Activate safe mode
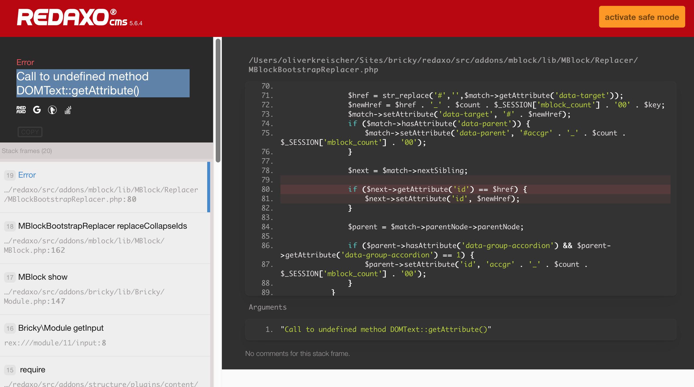Viewport: 694px width, 387px height. pos(642,17)
